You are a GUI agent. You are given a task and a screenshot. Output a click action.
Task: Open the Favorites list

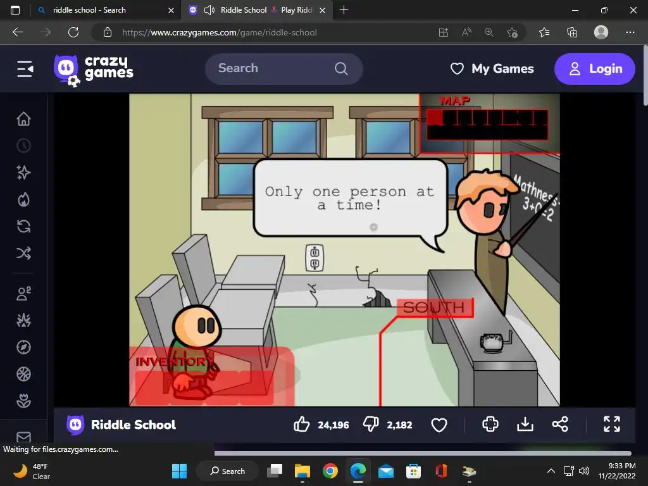click(544, 32)
